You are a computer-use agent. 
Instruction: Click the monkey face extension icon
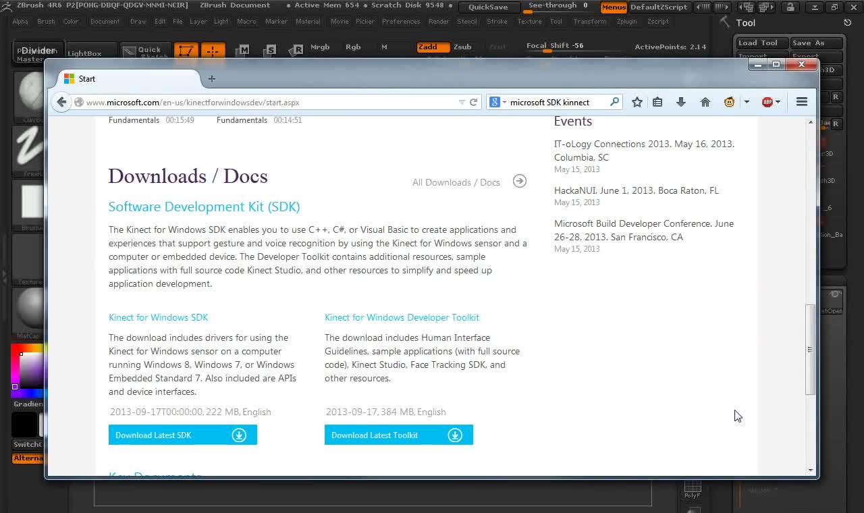(x=730, y=102)
